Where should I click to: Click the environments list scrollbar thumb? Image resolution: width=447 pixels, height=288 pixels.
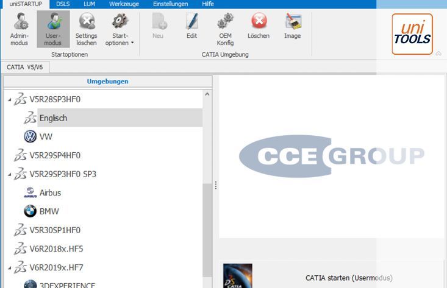[207, 230]
